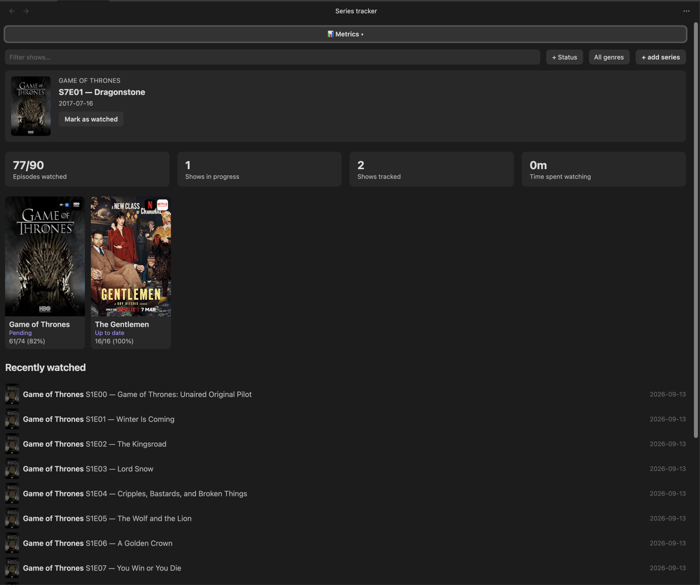Screen dimensions: 700x585
Task: Click the Wolf and the Lion row thumbnail
Action: pyautogui.click(x=12, y=518)
